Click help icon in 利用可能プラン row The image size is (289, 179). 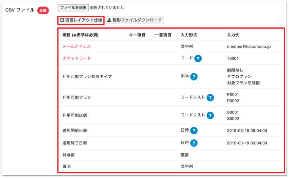(x=210, y=97)
